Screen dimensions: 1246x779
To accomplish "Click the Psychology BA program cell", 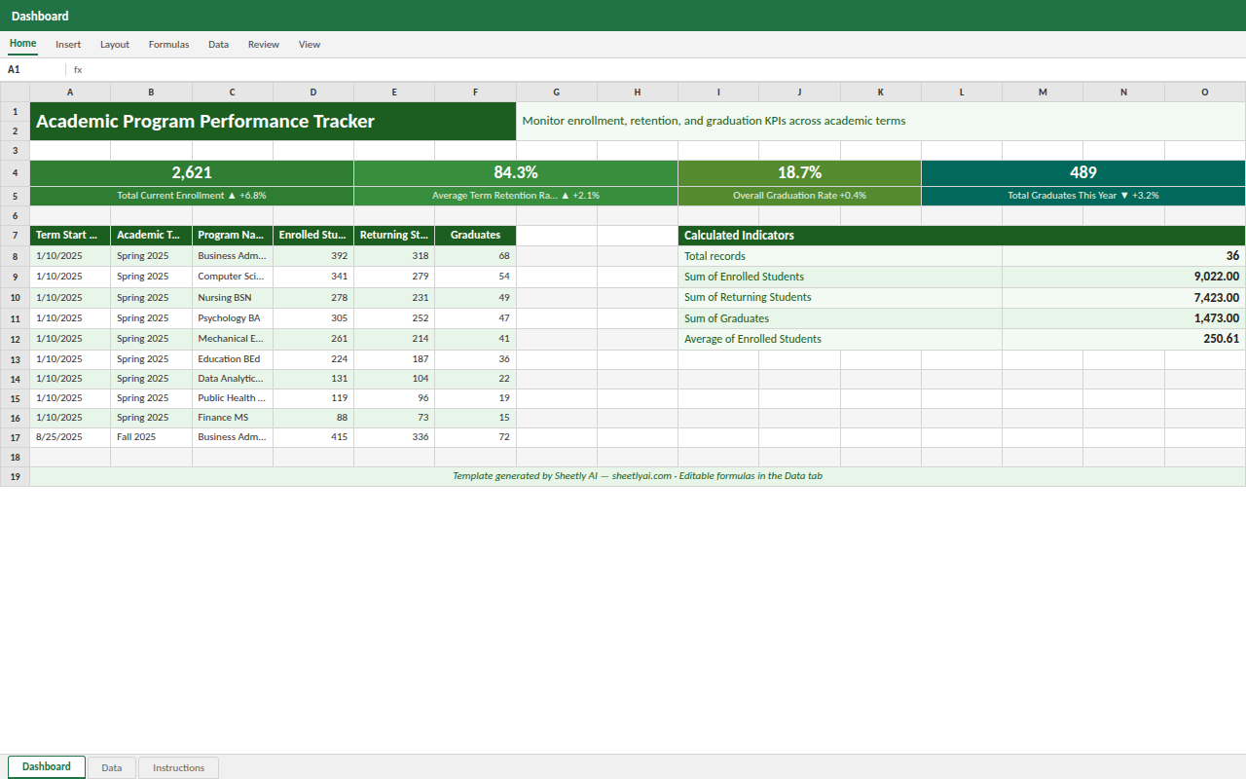I will click(x=233, y=318).
